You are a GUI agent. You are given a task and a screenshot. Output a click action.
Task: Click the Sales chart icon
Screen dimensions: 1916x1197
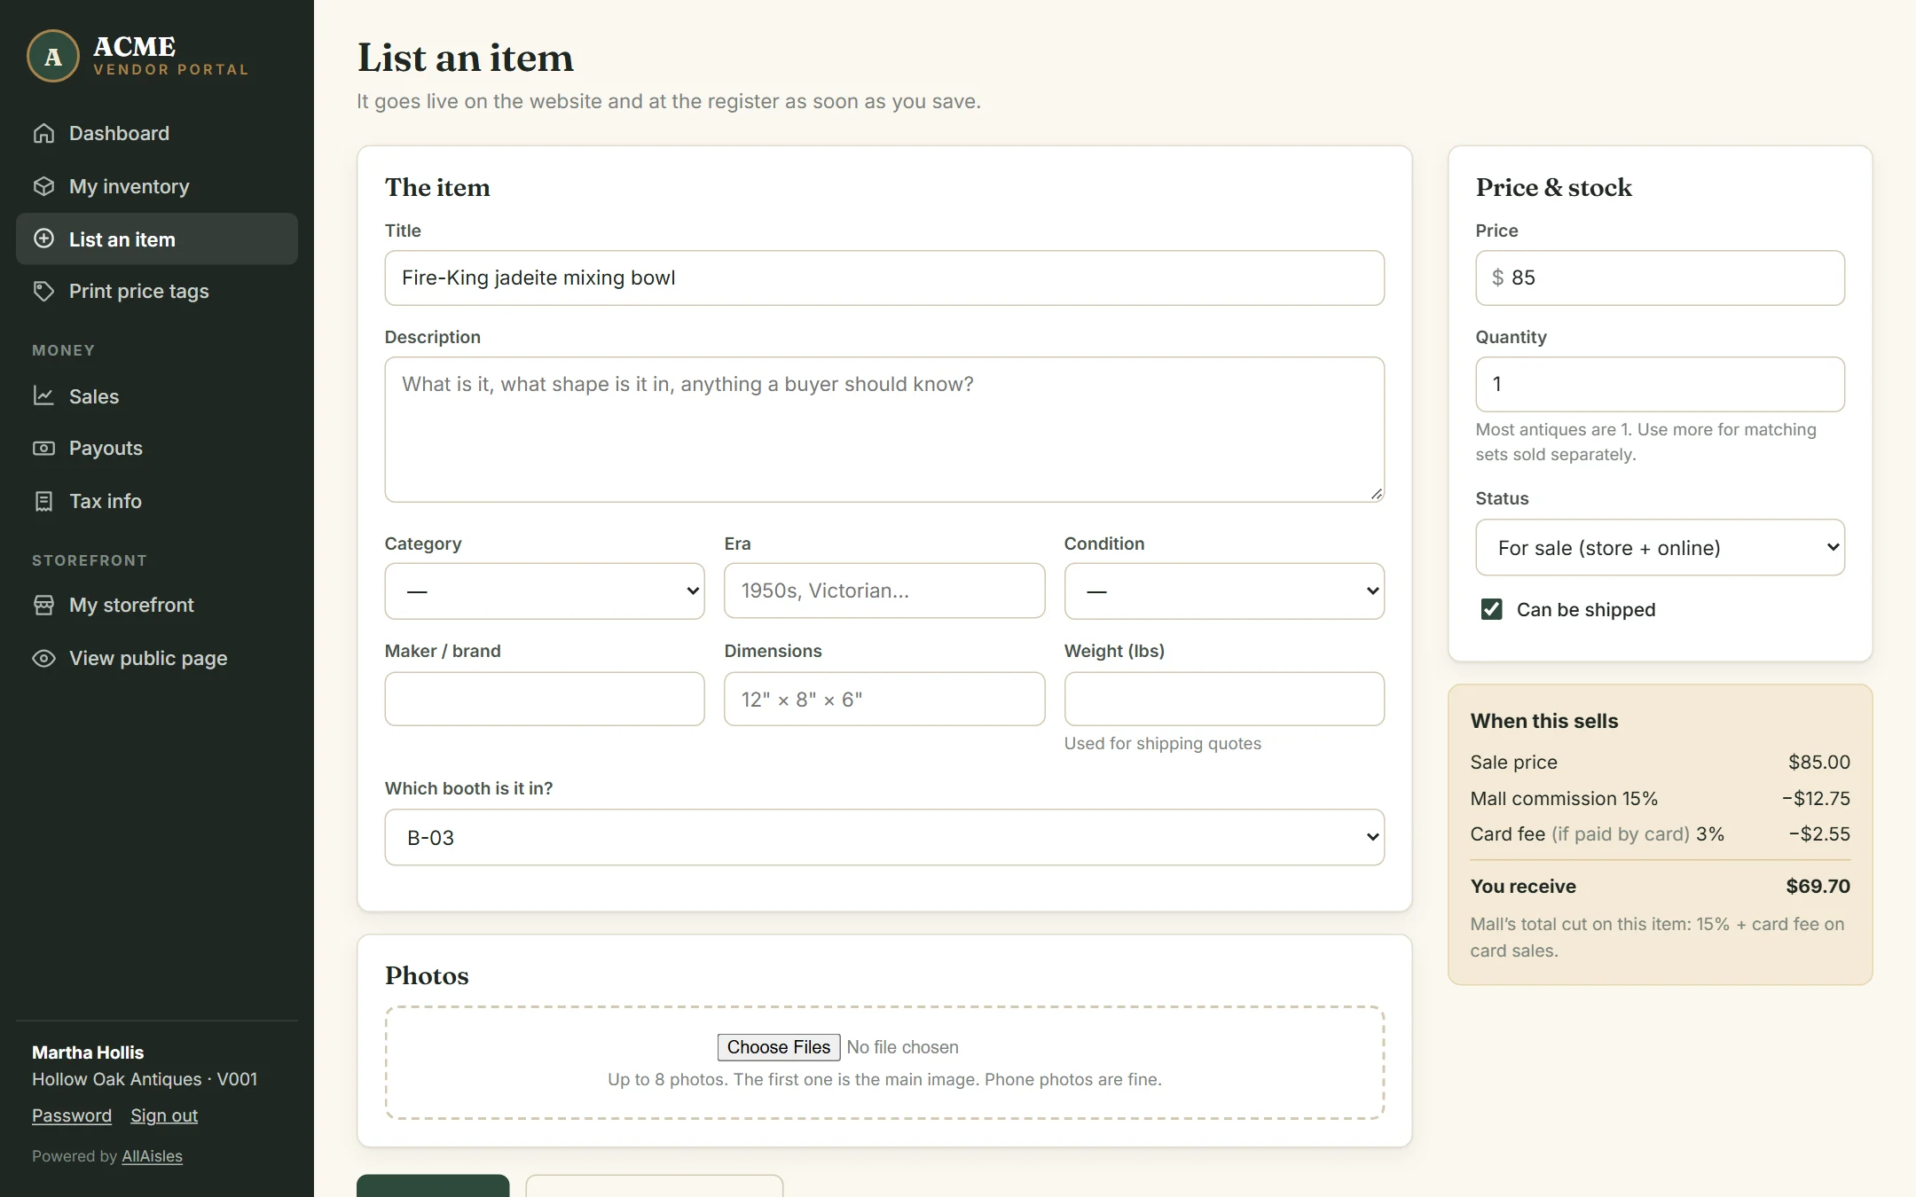pos(43,395)
